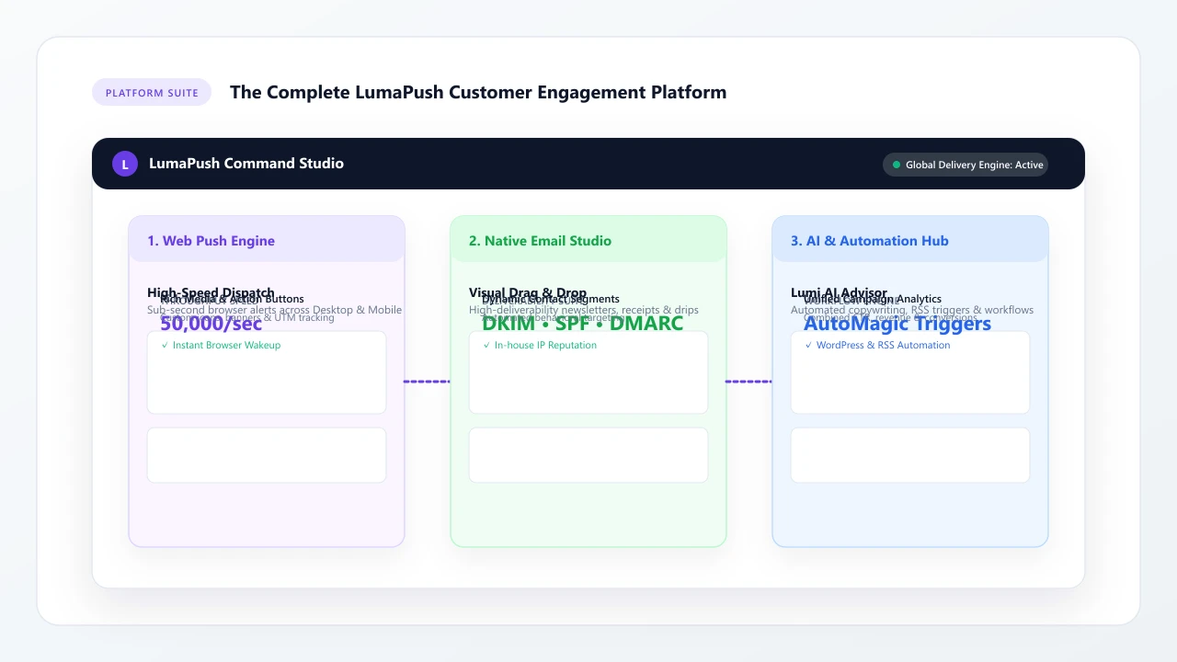Click the 50,000/sec figure

tap(211, 324)
